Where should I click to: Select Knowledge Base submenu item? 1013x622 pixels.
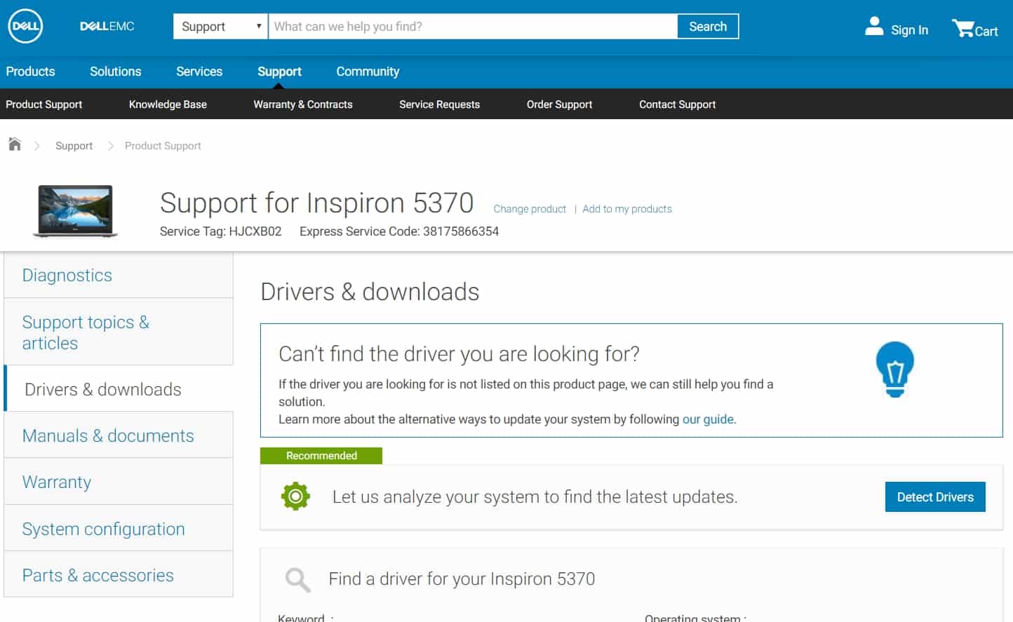click(168, 104)
